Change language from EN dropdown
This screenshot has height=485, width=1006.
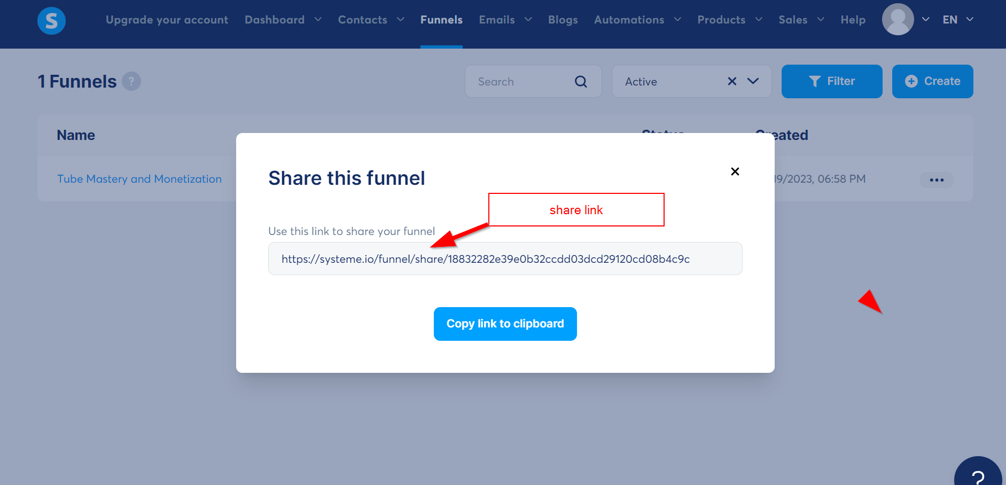tap(957, 20)
